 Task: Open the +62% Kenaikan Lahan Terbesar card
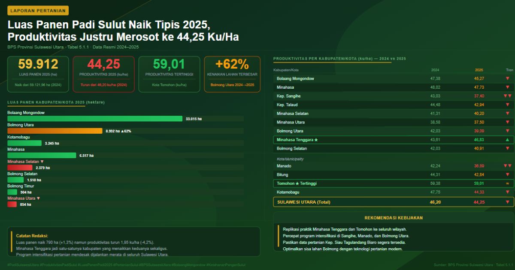tap(232, 74)
